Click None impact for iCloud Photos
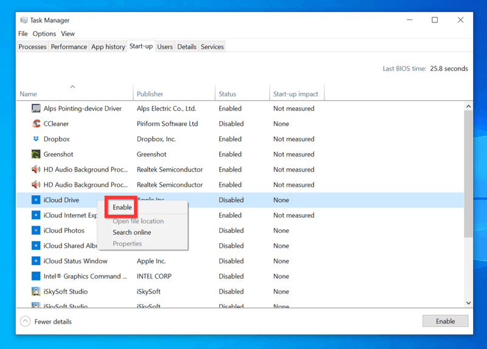 tap(281, 230)
